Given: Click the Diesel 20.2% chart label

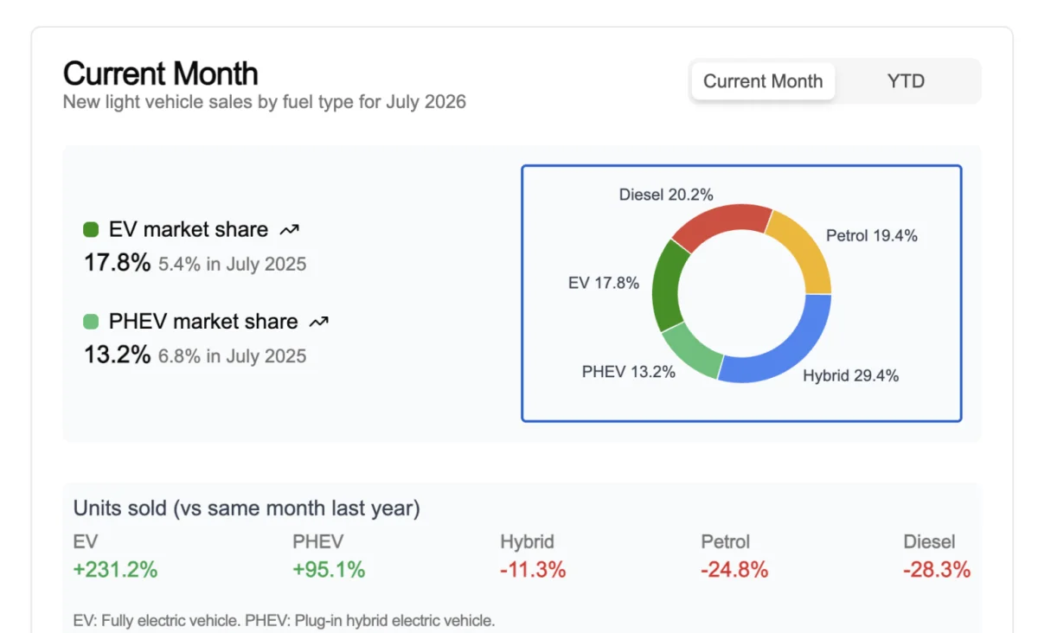Looking at the screenshot, I should (666, 195).
